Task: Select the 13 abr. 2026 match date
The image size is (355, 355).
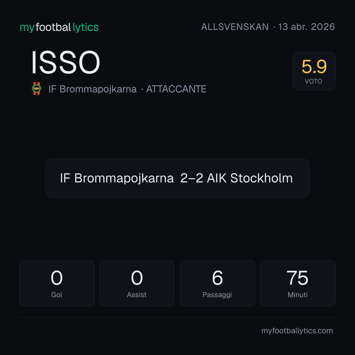Action: coord(306,27)
